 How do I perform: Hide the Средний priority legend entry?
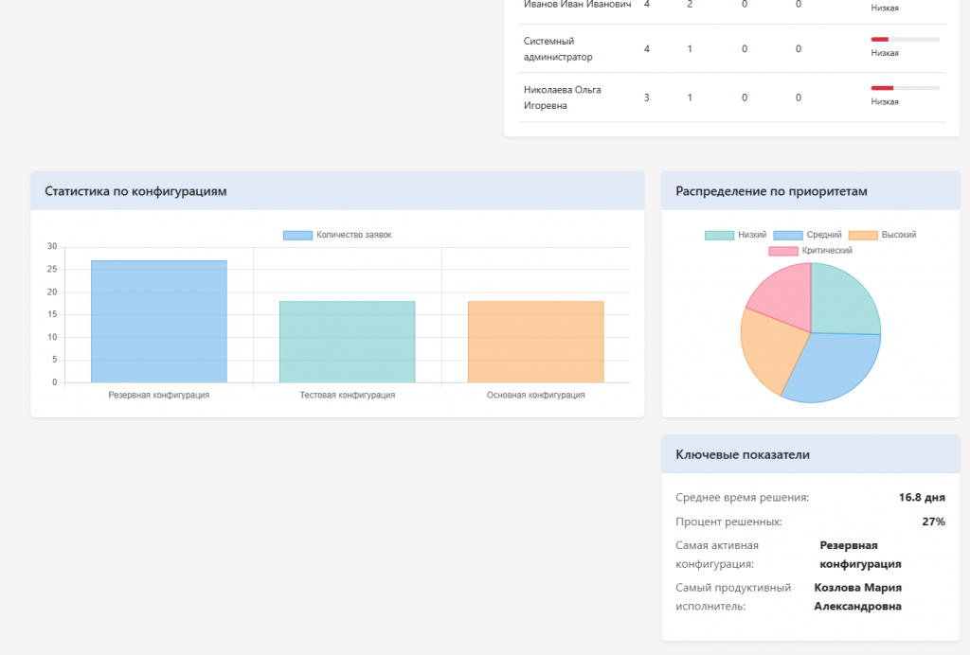(807, 235)
